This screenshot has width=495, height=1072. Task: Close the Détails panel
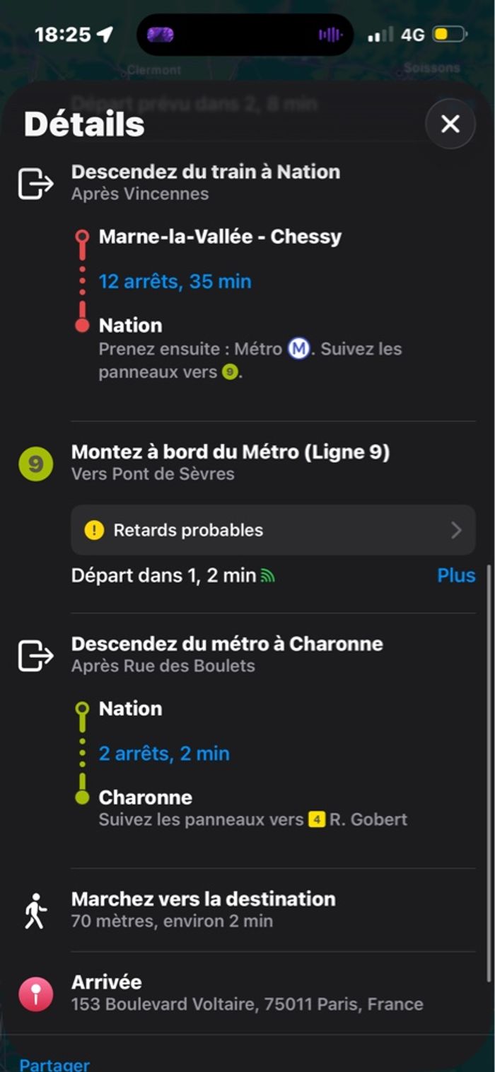pyautogui.click(x=450, y=125)
